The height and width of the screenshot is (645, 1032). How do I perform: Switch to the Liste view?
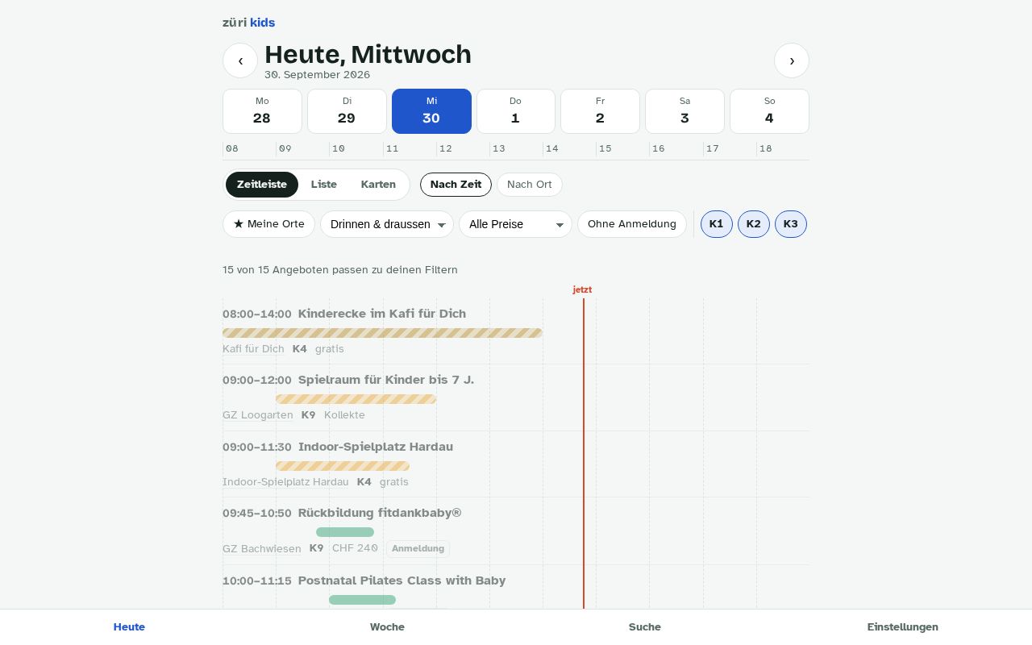pyautogui.click(x=324, y=185)
